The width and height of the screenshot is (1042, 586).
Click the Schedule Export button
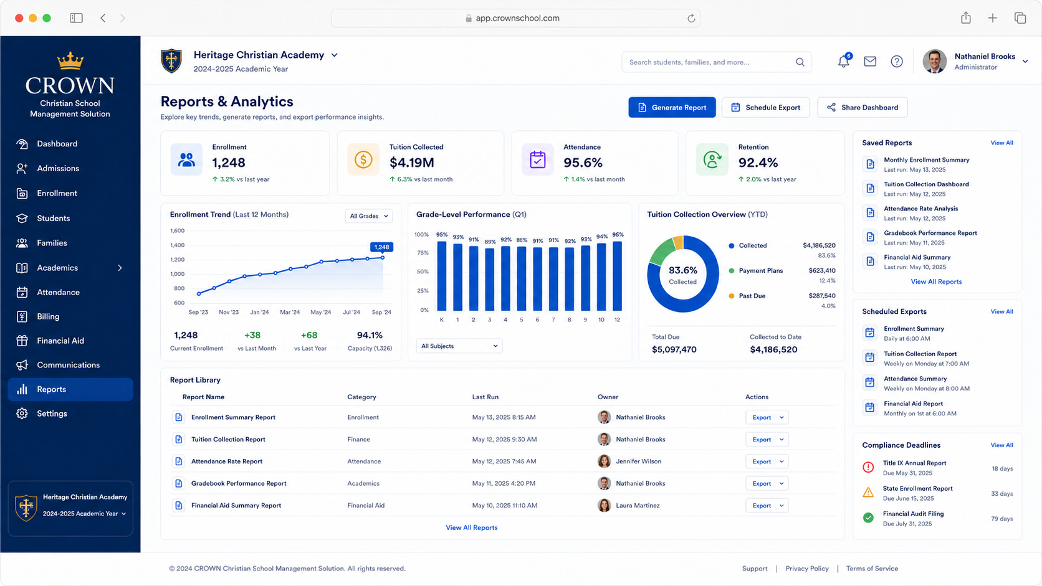pos(765,107)
